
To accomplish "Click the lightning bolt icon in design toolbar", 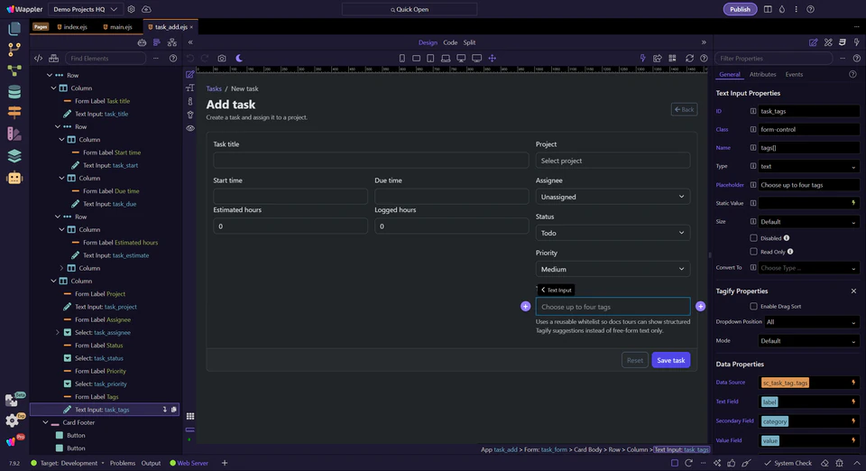I will coord(642,58).
